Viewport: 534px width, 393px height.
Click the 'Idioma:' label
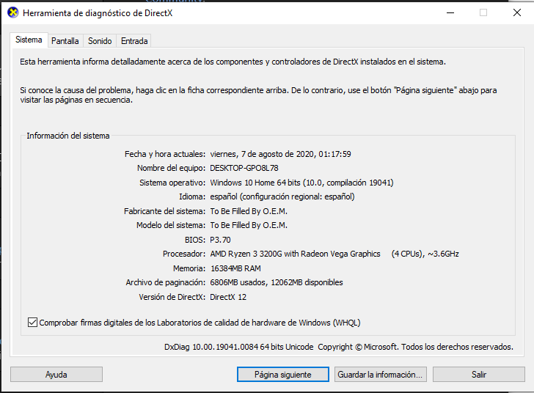[192, 196]
